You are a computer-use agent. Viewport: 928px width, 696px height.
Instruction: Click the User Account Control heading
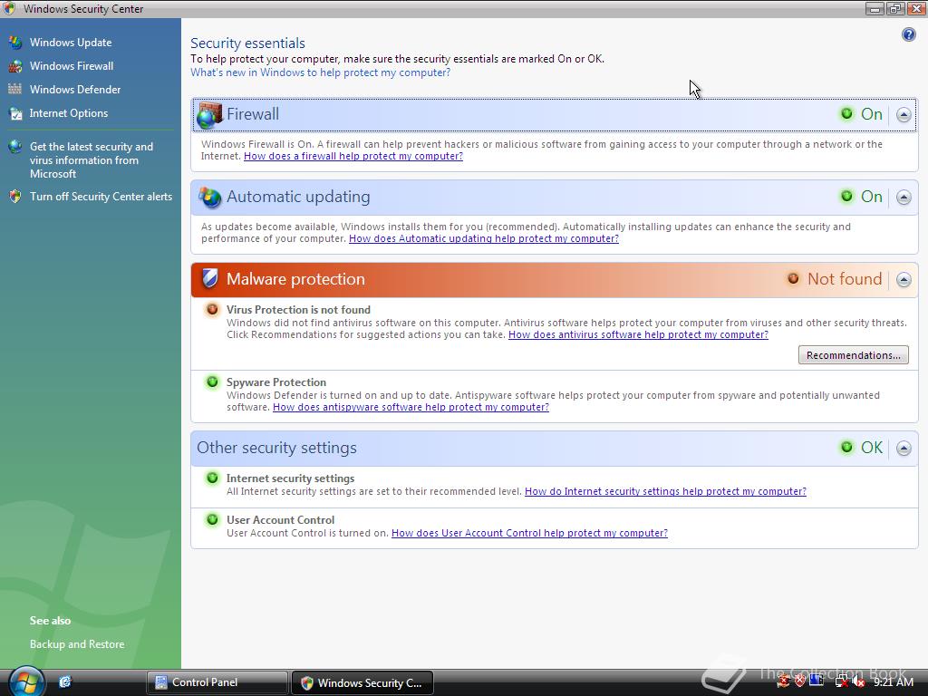281,520
